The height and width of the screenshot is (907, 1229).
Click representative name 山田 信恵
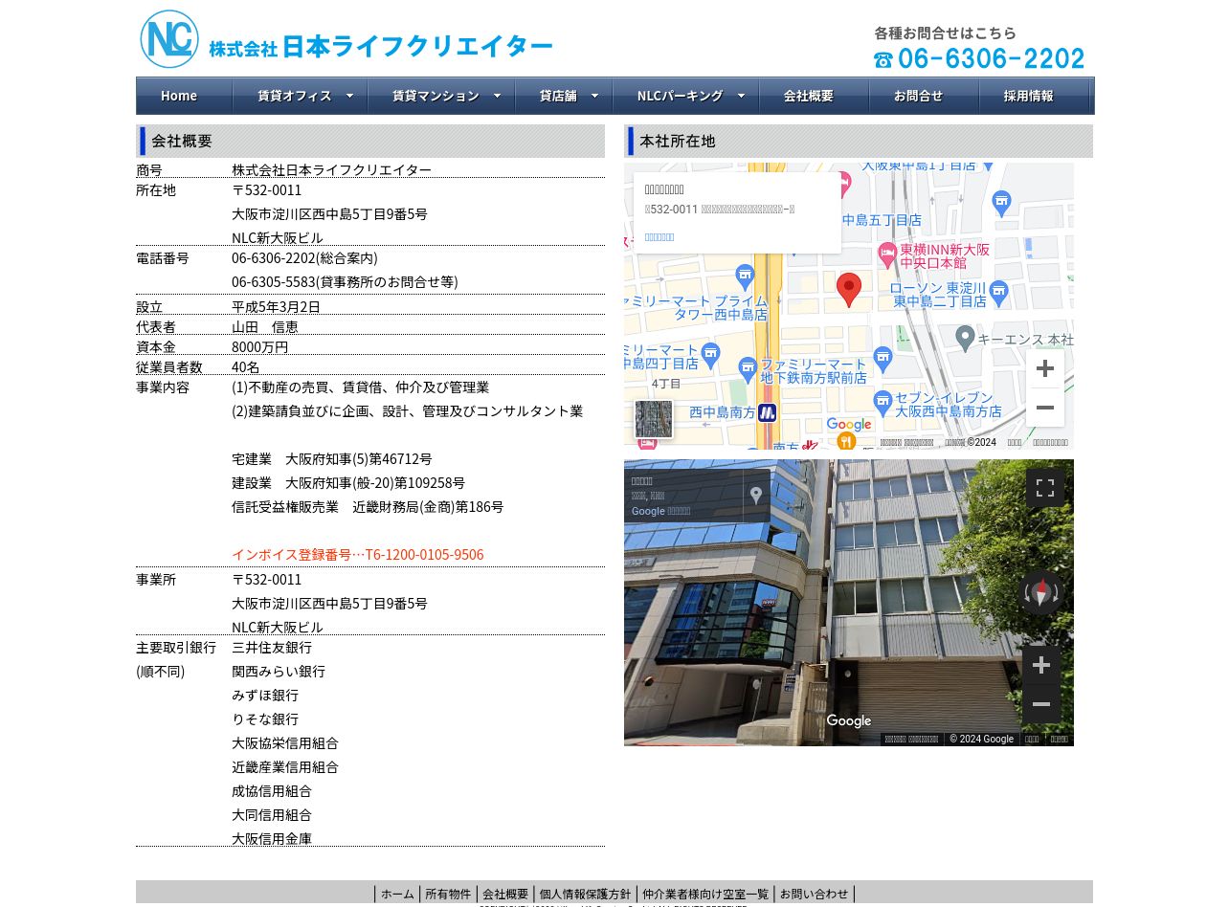pyautogui.click(x=265, y=326)
